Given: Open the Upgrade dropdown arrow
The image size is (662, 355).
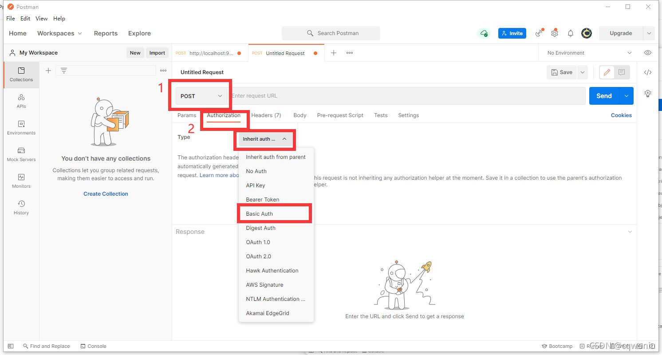Looking at the screenshot, I should coord(649,33).
